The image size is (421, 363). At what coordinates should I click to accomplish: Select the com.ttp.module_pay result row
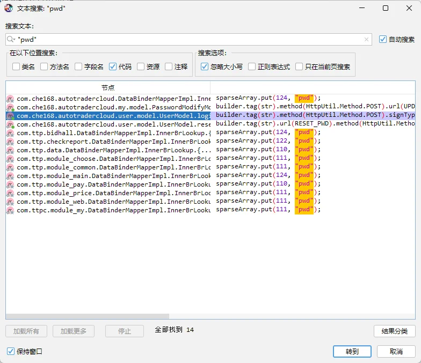click(210, 184)
